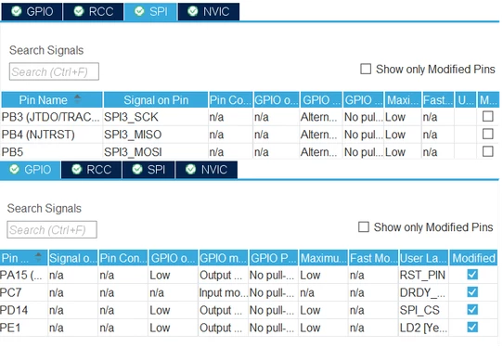503x348 pixels.
Task: Uncheck the Modified box for PA15 row
Action: pos(472,275)
